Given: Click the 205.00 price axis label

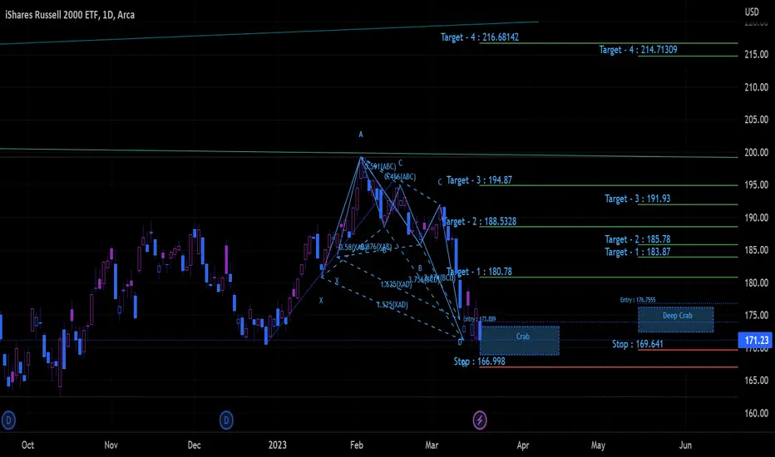Looking at the screenshot, I should [x=756, y=120].
